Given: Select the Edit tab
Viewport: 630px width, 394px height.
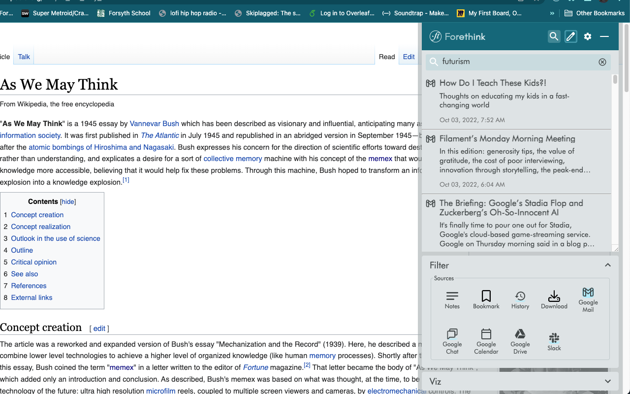Looking at the screenshot, I should coord(409,57).
